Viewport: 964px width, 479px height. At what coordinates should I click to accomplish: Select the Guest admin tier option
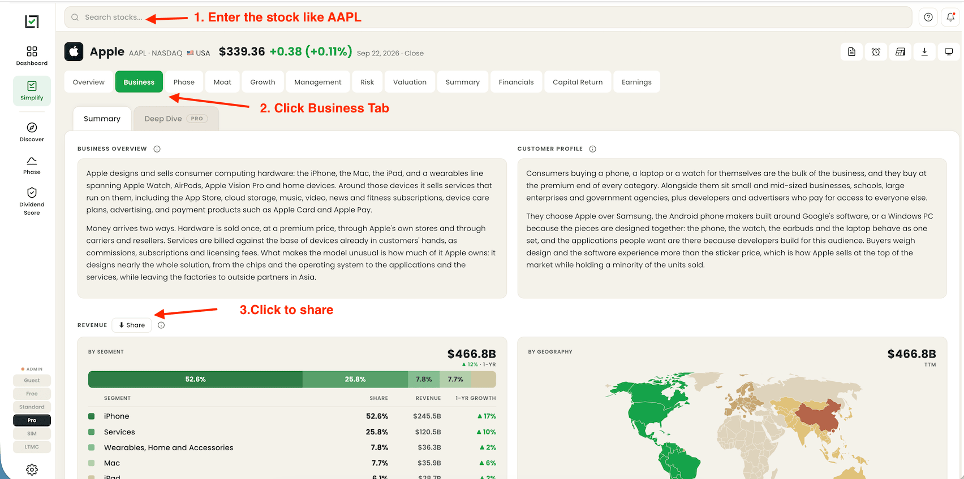tap(32, 380)
